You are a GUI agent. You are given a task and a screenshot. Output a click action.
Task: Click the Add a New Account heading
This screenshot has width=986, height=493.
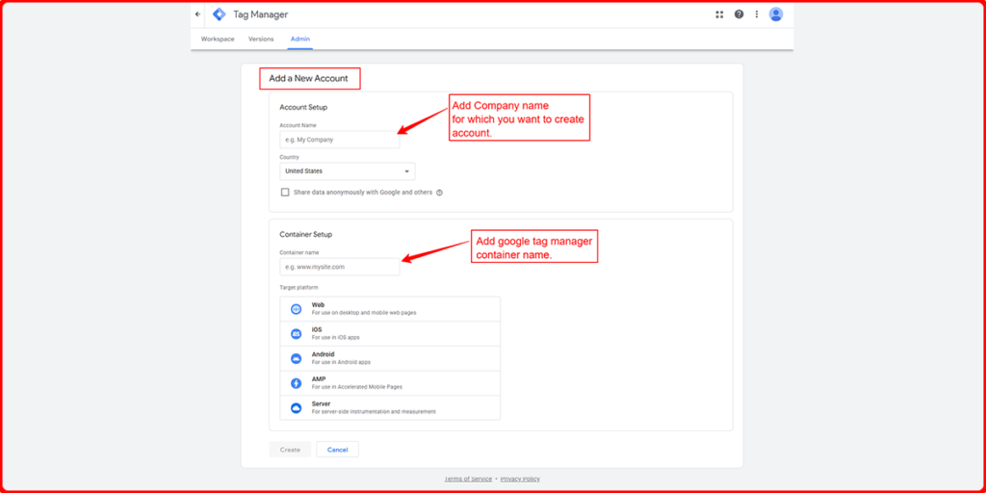coord(308,79)
